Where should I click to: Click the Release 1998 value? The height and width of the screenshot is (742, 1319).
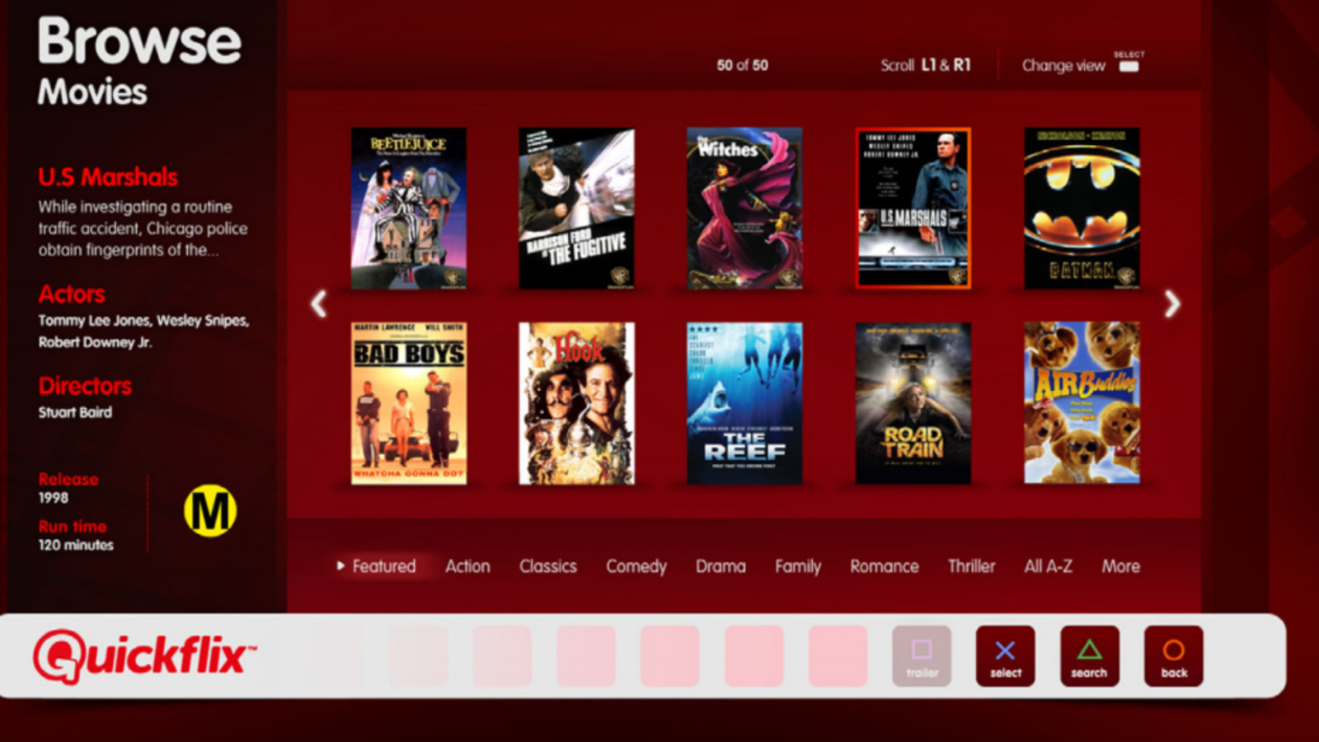click(x=54, y=498)
